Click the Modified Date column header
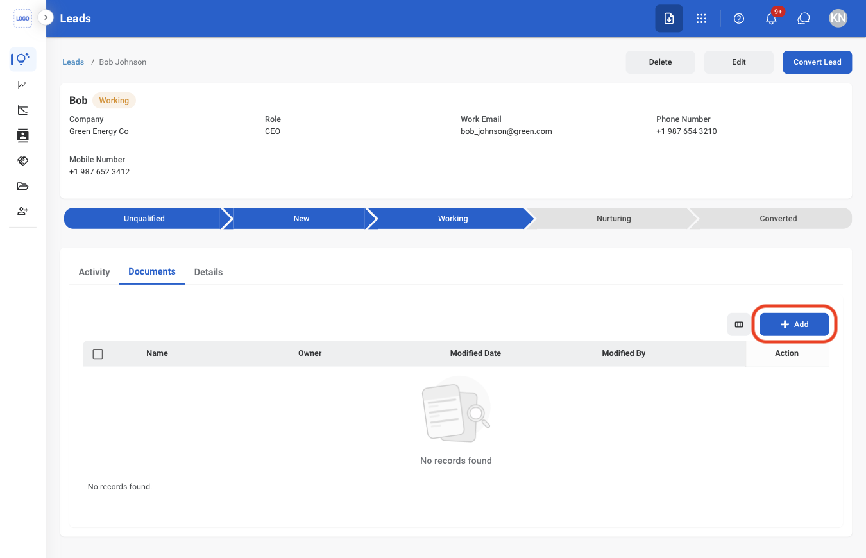This screenshot has height=558, width=866. [x=475, y=353]
